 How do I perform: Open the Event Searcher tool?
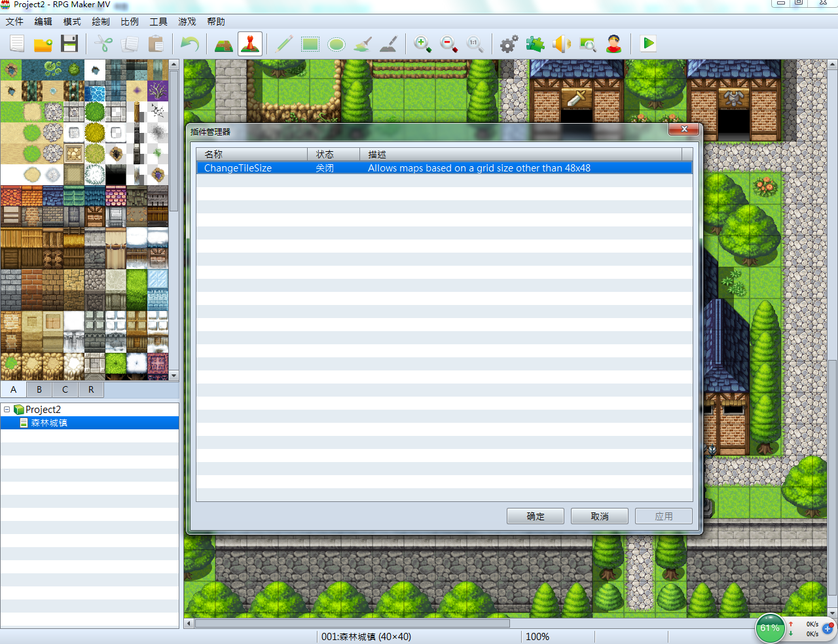(x=588, y=44)
